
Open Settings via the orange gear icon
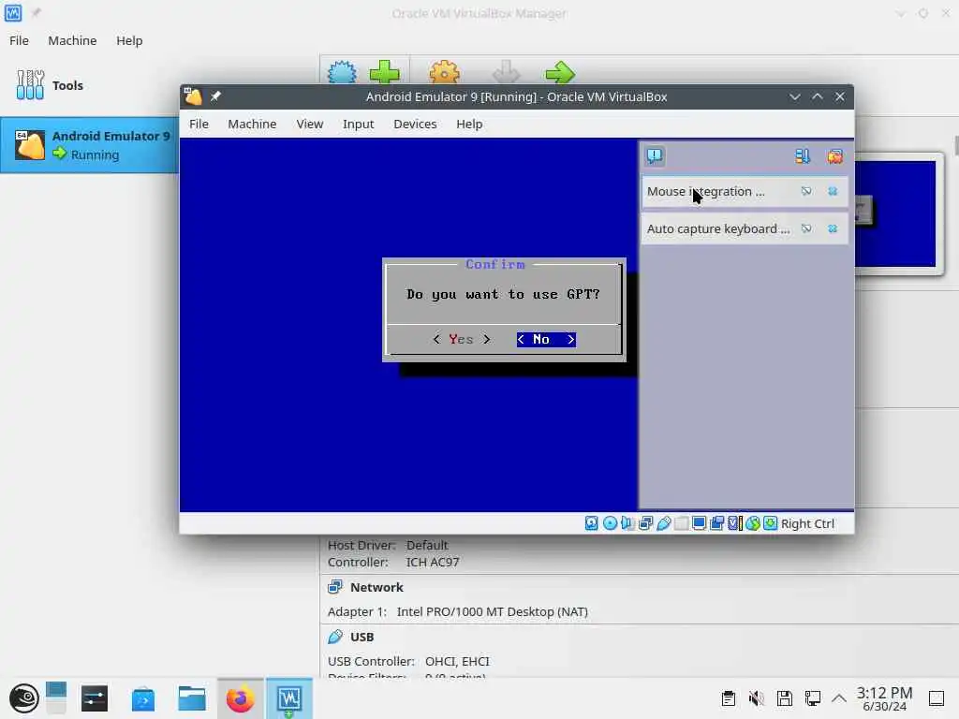point(444,72)
